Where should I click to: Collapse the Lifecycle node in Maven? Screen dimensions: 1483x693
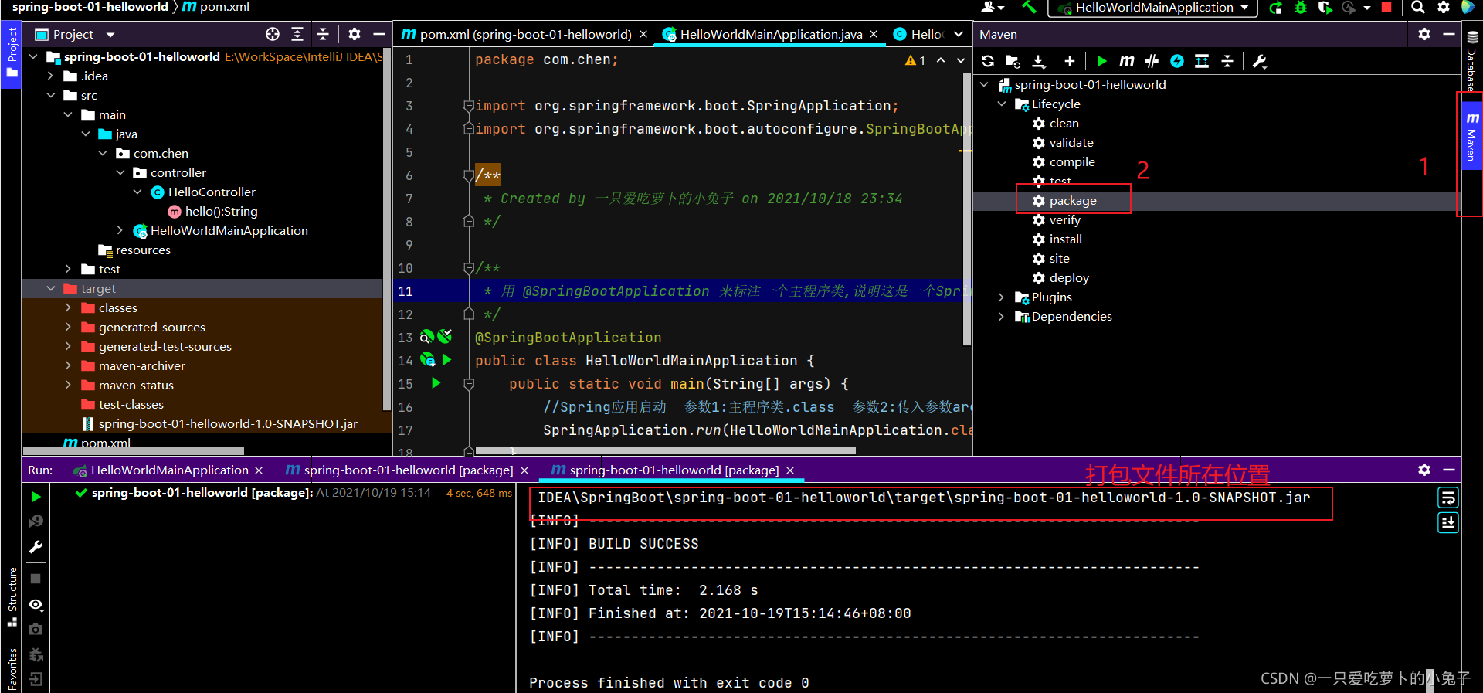1002,104
